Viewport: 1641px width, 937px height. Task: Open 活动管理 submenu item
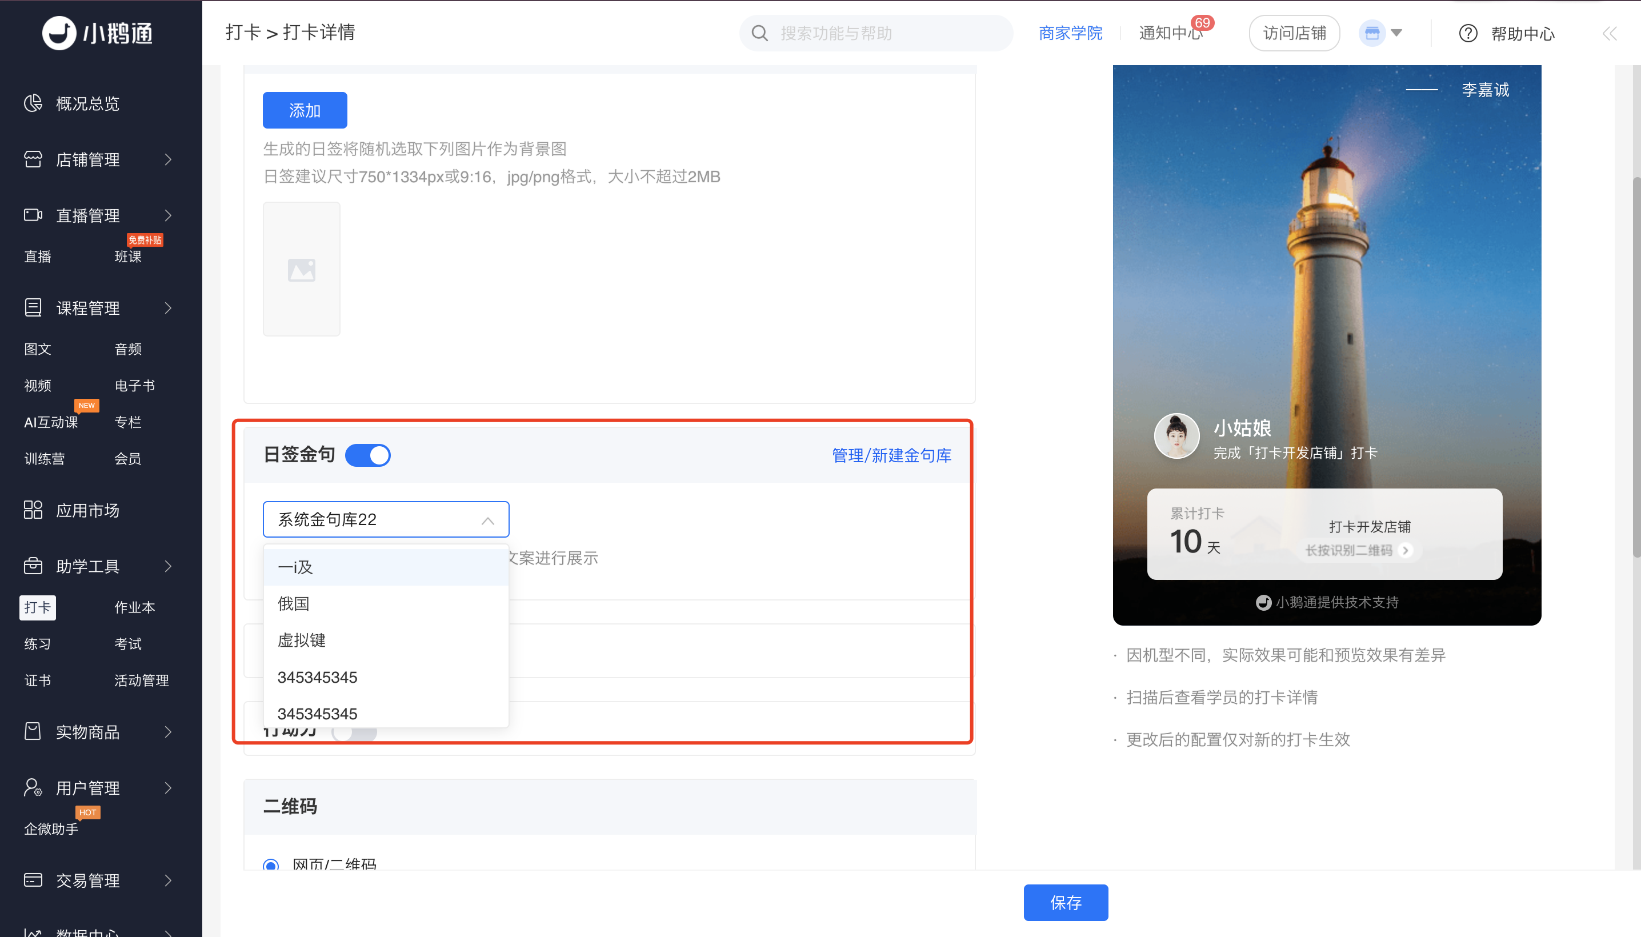point(142,680)
